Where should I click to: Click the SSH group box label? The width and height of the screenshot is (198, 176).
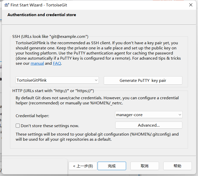click(50, 37)
